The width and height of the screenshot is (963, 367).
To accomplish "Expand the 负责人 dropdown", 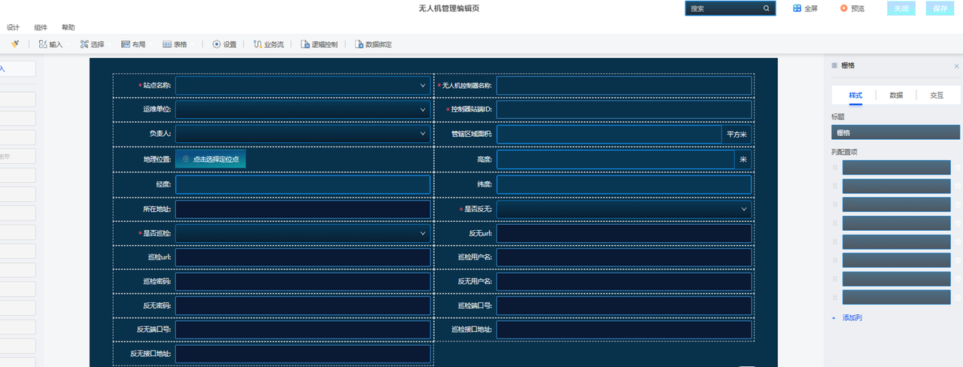I will pyautogui.click(x=302, y=134).
